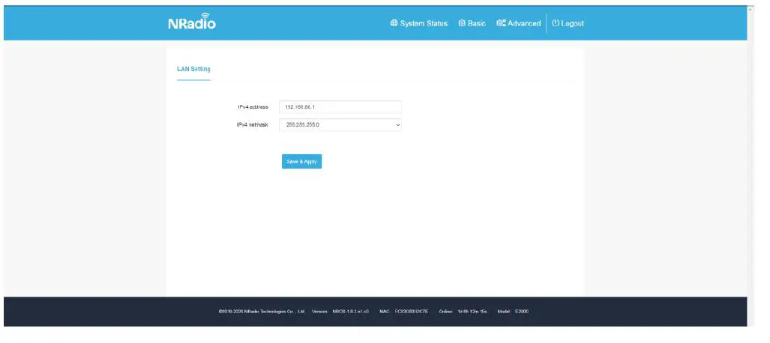This screenshot has height=343, width=770.
Task: Click the model value in footer
Action: (522, 312)
